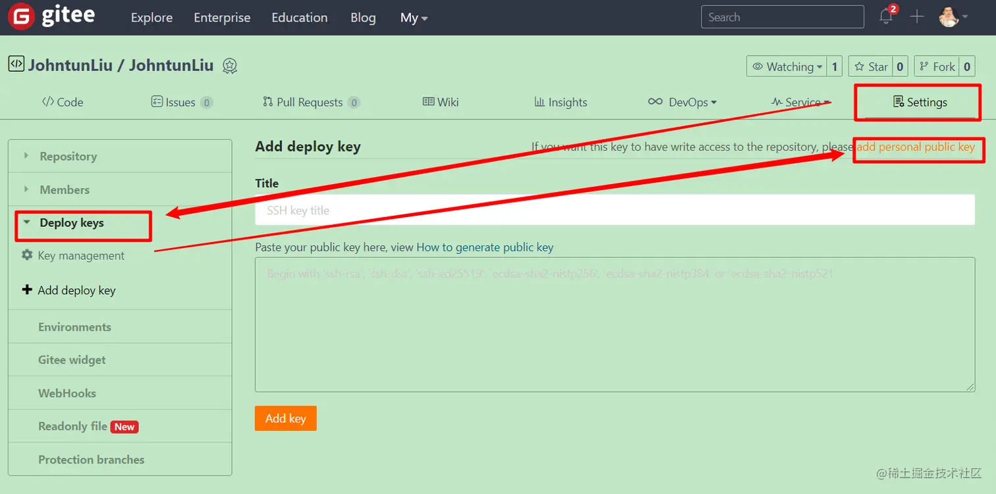The image size is (996, 494).
Task: Click the fork count 0
Action: click(967, 66)
